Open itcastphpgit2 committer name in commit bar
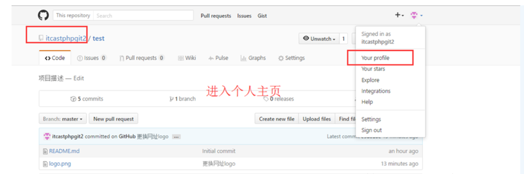This screenshot has height=174, width=524. 68,136
